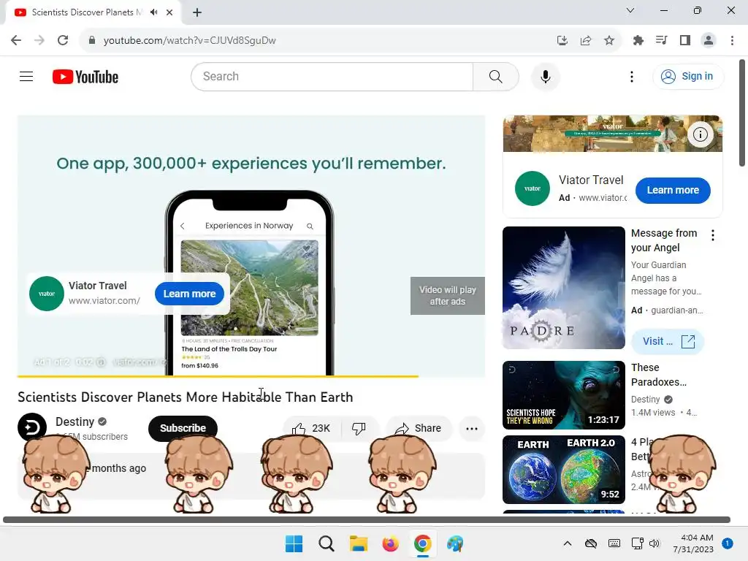
Task: View site information via the lock icon
Action: (x=92, y=40)
